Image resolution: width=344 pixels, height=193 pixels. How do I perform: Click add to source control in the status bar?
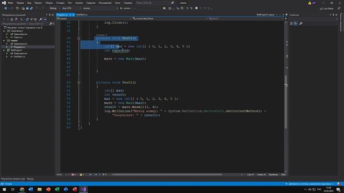point(310,184)
